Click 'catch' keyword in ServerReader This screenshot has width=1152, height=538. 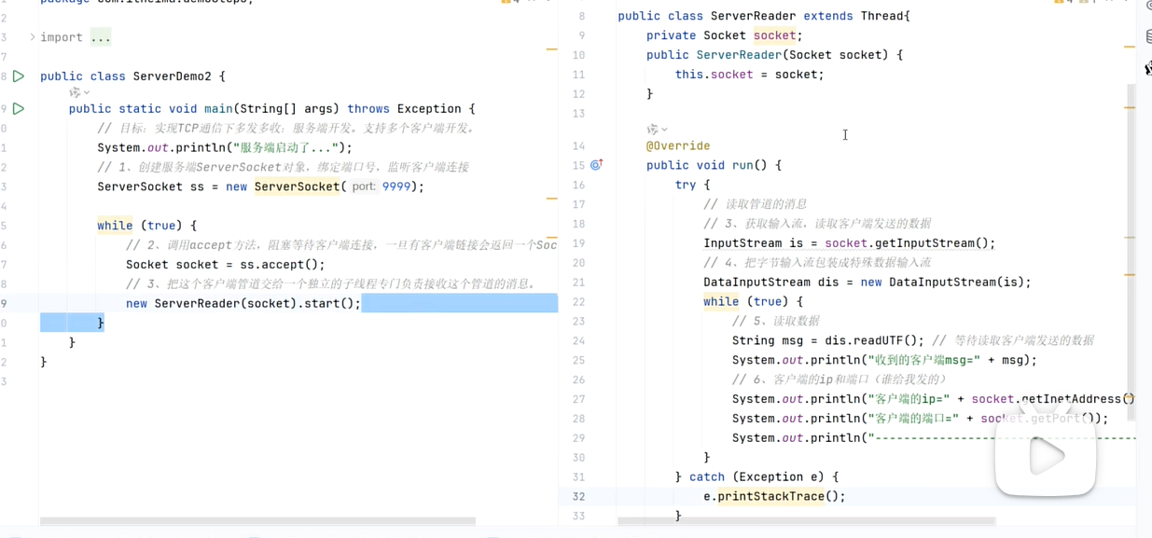point(707,476)
